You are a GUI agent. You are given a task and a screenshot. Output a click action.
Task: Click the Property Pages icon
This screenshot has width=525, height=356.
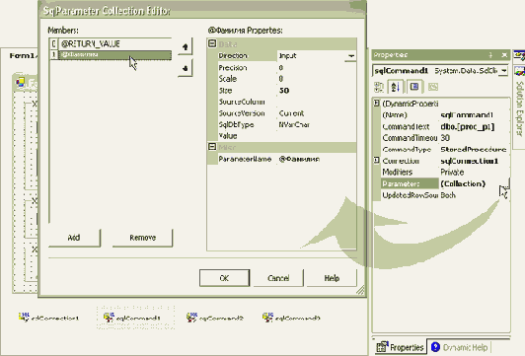[433, 87]
